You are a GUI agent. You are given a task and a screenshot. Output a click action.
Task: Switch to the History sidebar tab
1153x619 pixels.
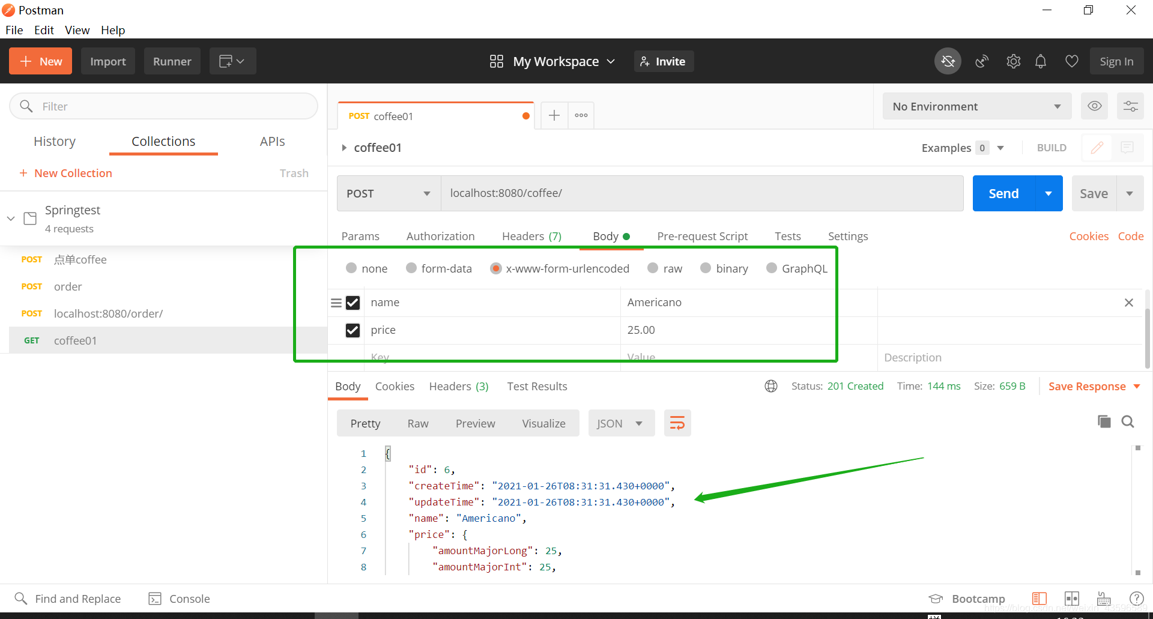coord(55,141)
